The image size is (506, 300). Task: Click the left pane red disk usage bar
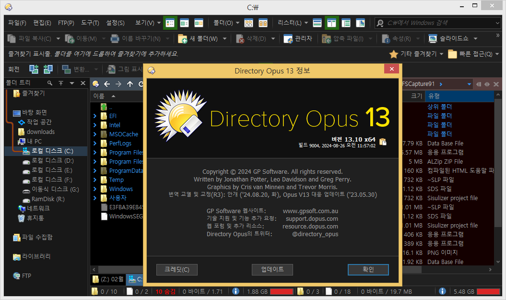pyautogui.click(x=282, y=292)
